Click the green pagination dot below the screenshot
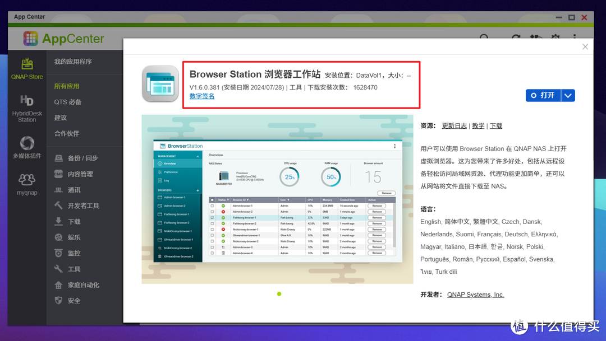Image resolution: width=606 pixels, height=341 pixels. 279,293
